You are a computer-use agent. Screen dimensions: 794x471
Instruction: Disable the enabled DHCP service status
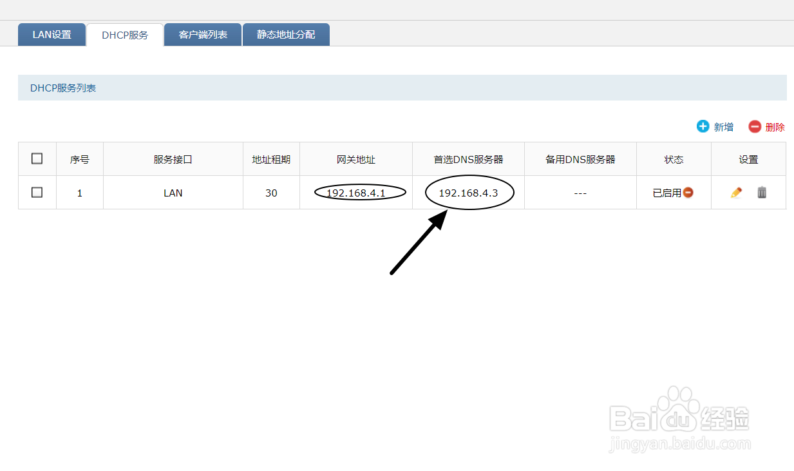point(689,192)
